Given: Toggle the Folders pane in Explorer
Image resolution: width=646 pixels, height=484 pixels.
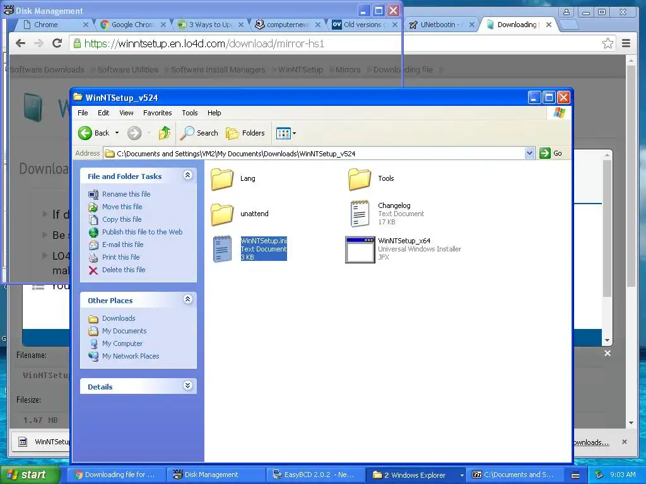Looking at the screenshot, I should coord(245,133).
